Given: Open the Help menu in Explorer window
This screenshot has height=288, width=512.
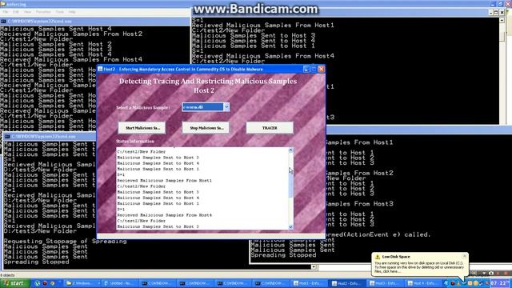Looking at the screenshot, I should pos(72,12).
